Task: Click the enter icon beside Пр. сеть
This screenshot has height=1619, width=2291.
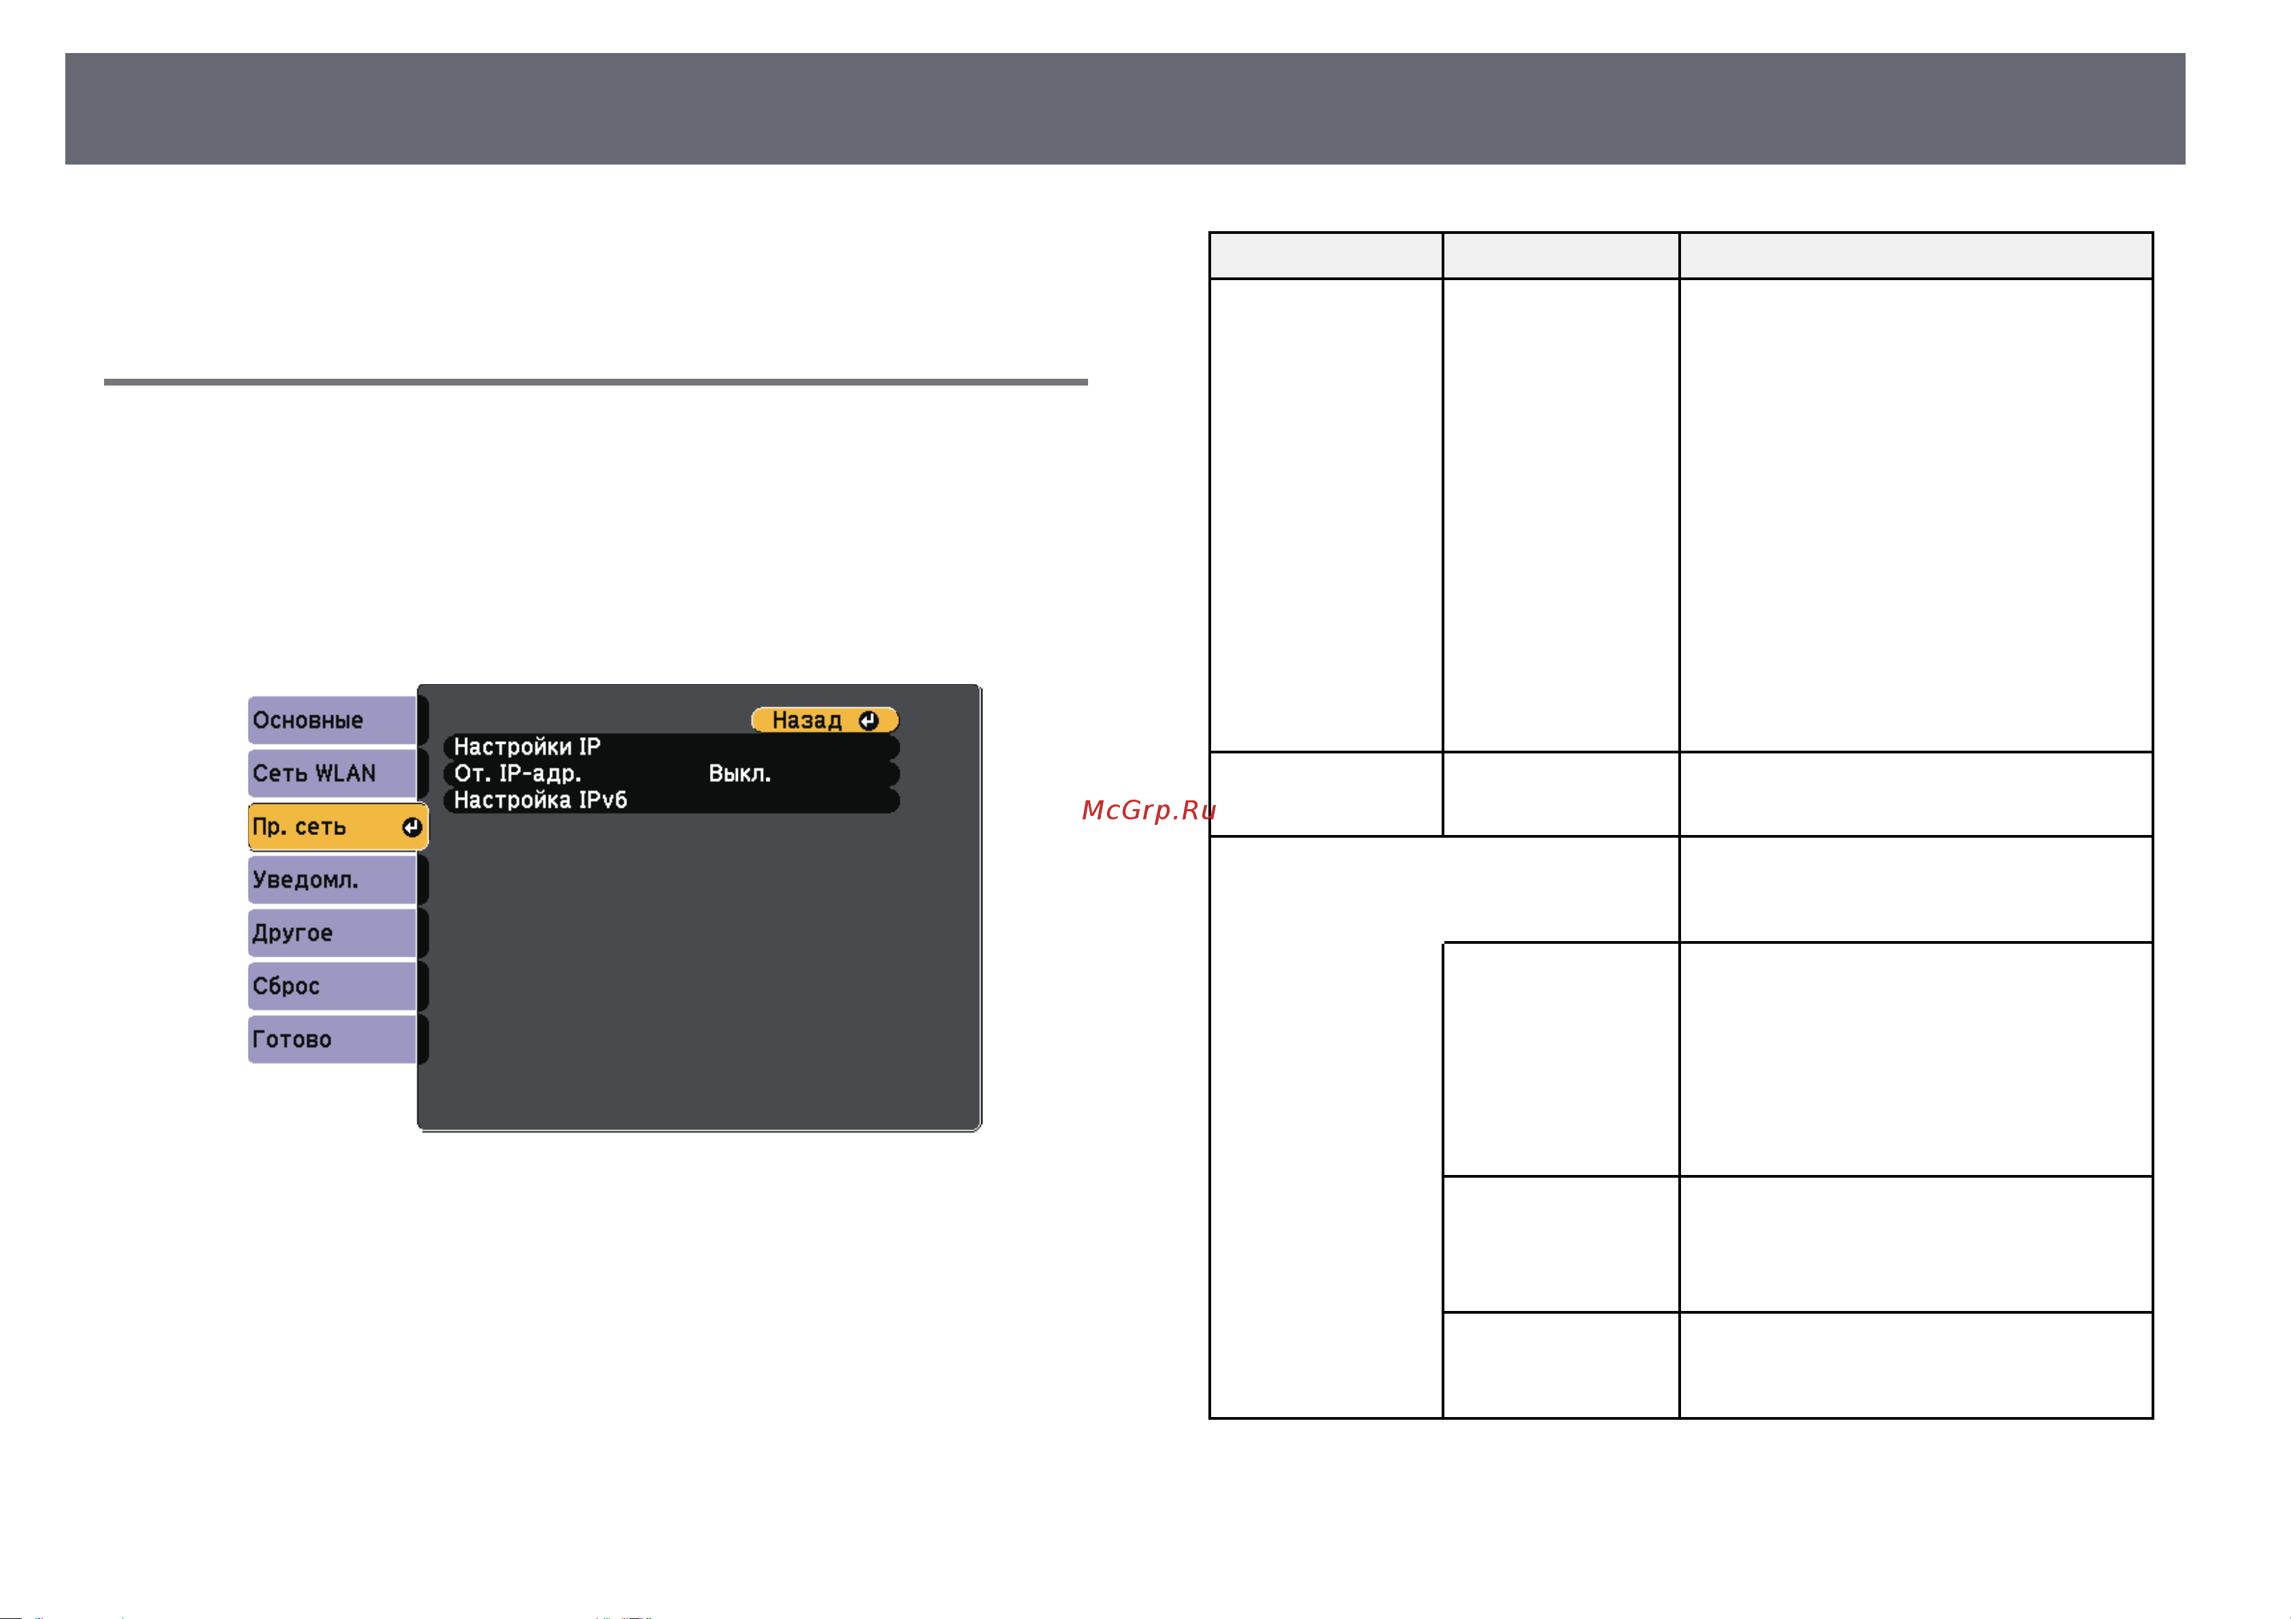Action: 412,827
